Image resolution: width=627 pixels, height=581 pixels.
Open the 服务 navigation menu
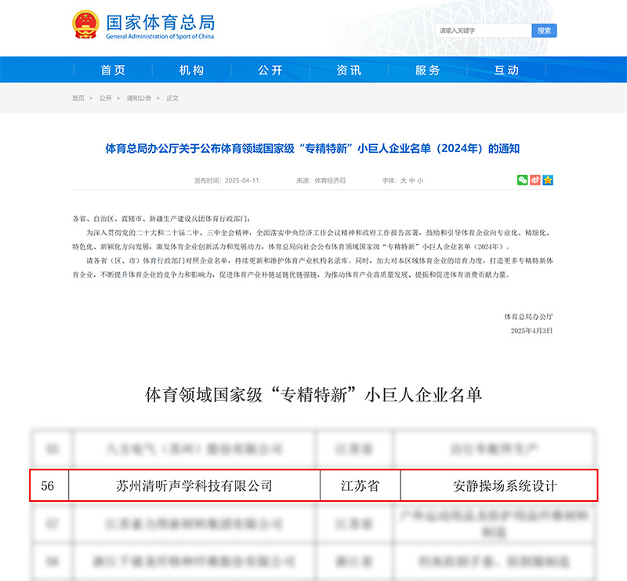coord(426,69)
